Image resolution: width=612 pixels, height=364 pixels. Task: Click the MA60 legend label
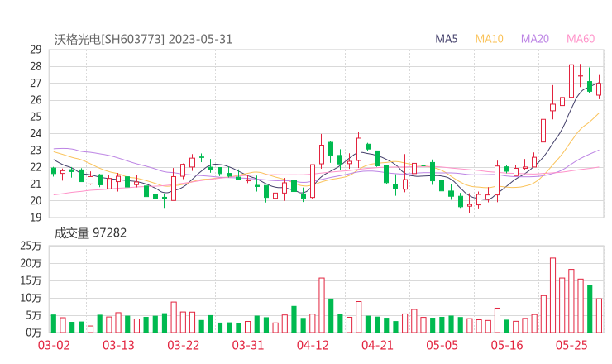click(581, 39)
